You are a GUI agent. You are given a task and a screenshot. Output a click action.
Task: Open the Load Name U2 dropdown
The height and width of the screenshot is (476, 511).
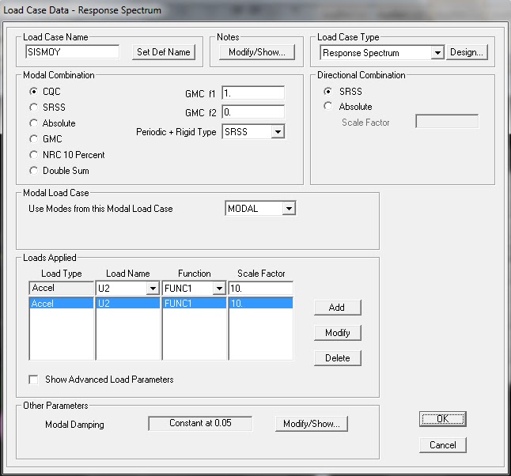coord(153,289)
